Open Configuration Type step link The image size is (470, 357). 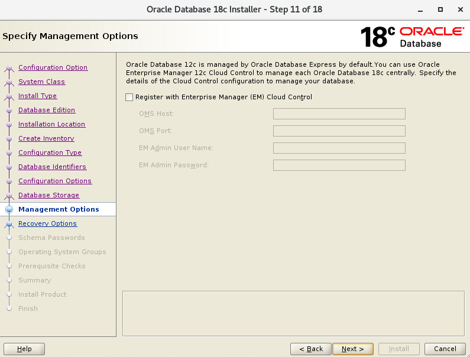[x=50, y=152]
